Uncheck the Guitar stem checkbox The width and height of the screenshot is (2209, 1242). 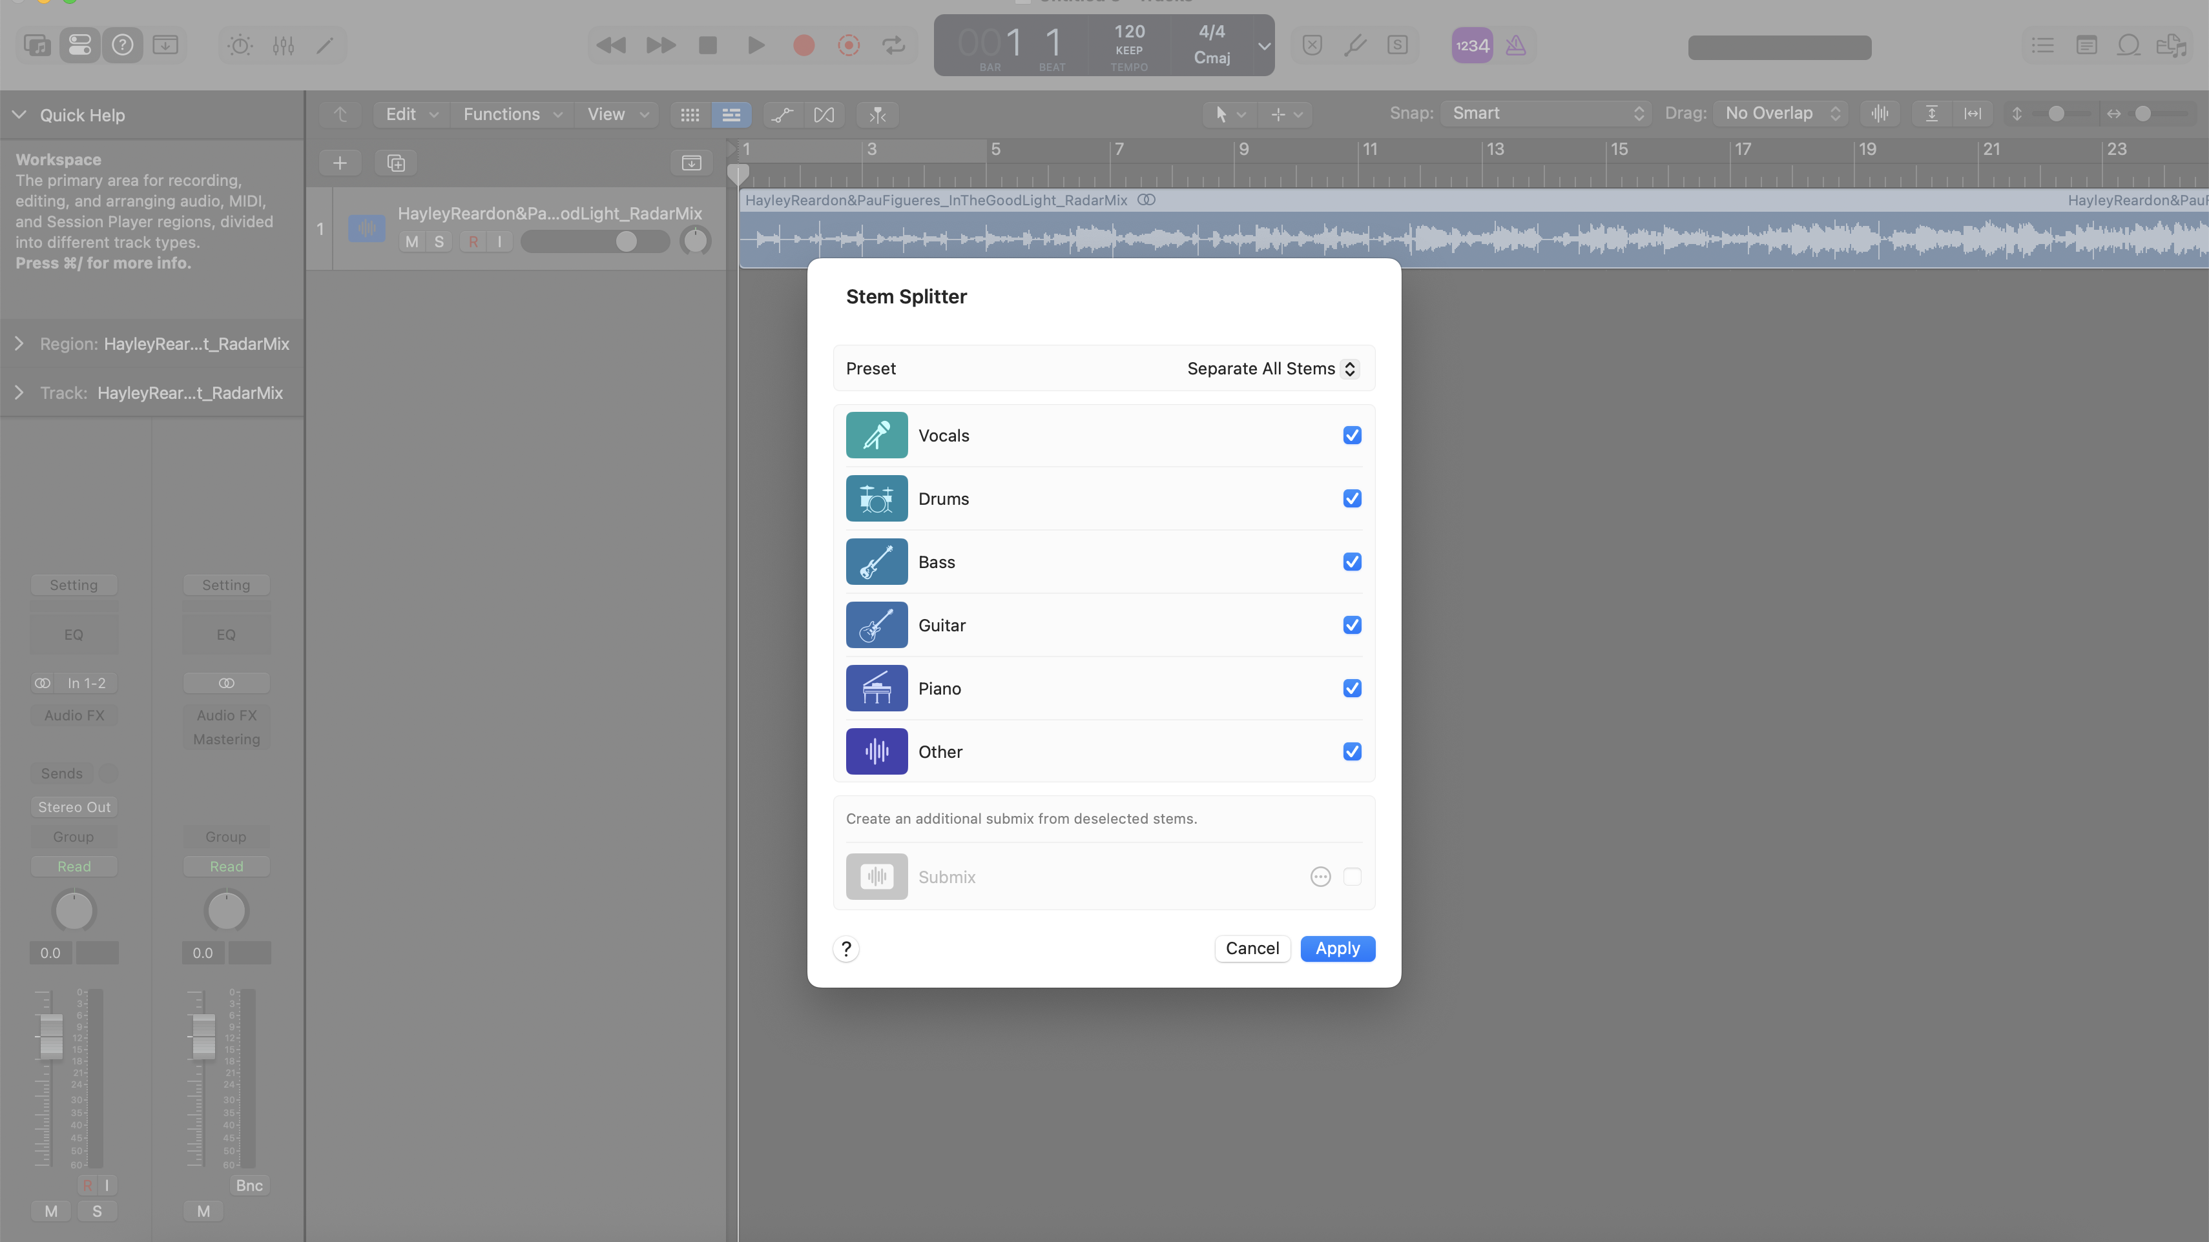coord(1351,626)
